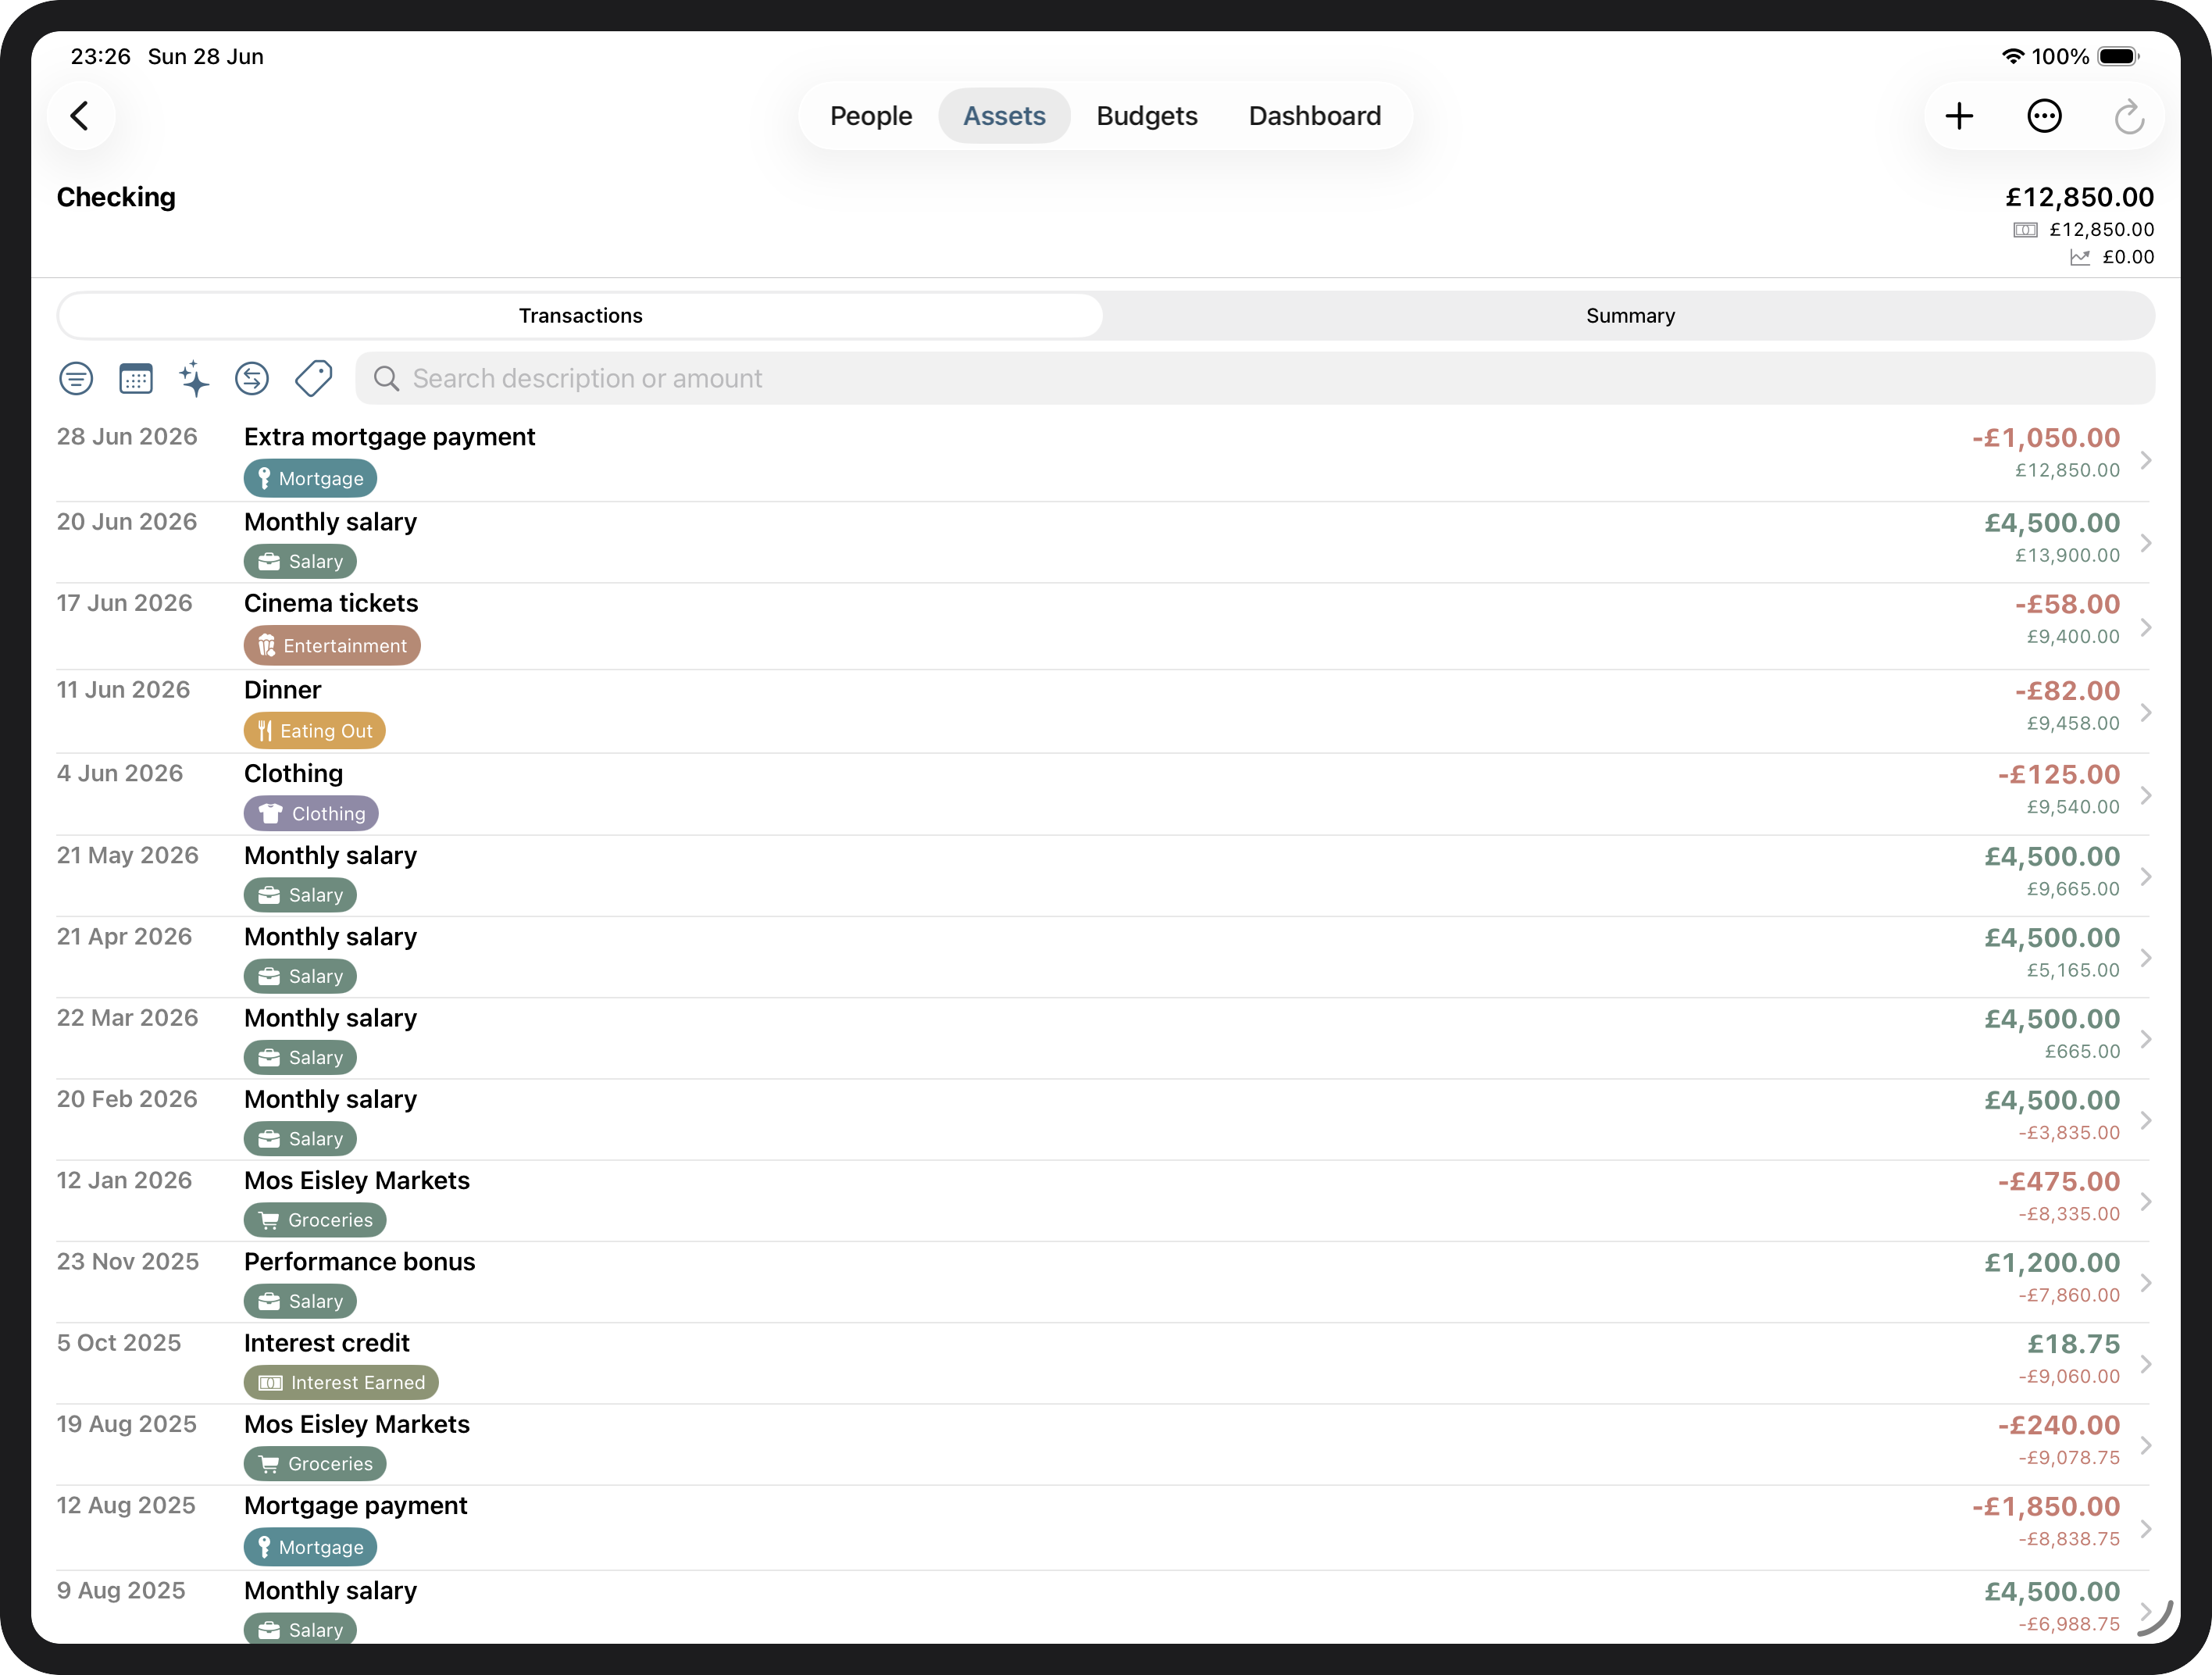The image size is (2212, 1675).
Task: Tap Salary tag under Performance bonus
Action: (300, 1300)
